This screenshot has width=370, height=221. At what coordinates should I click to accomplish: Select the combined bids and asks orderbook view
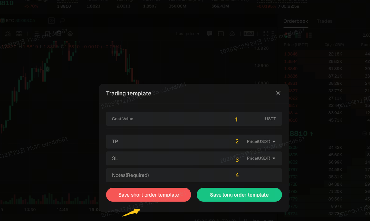tap(287, 35)
